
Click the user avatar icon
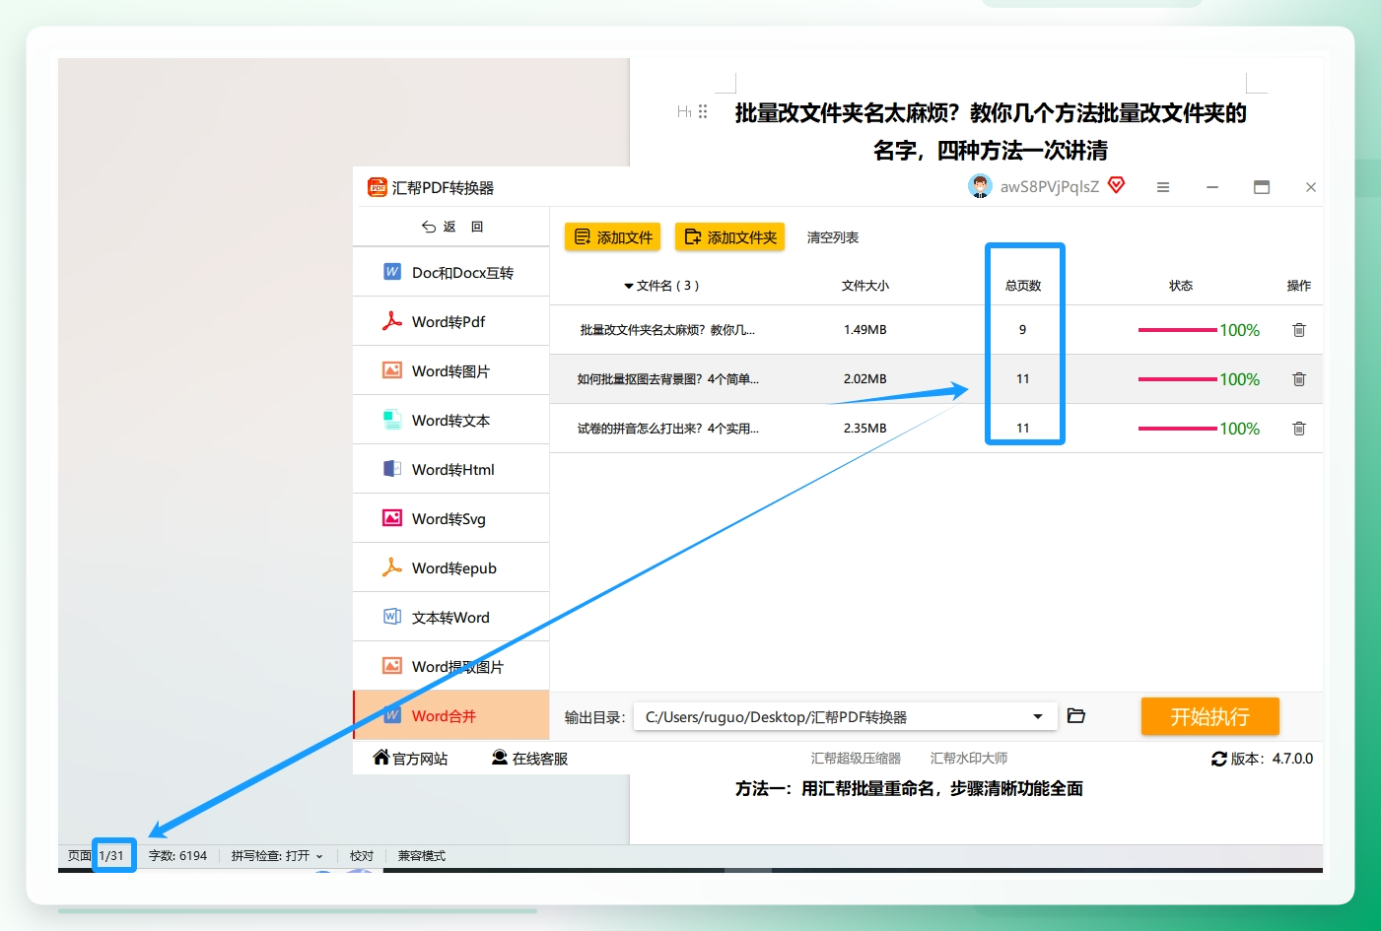pos(980,186)
